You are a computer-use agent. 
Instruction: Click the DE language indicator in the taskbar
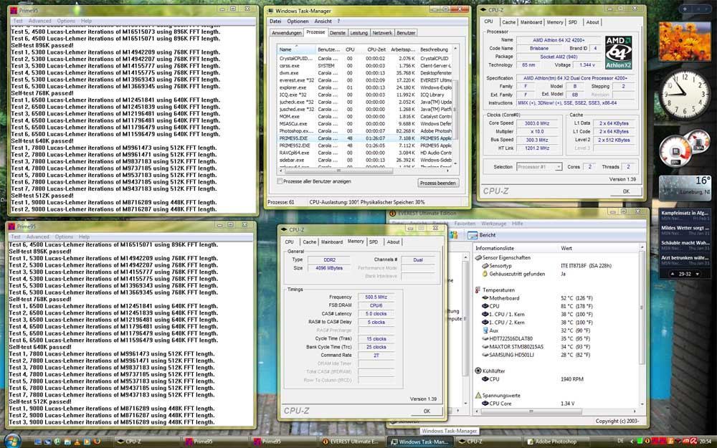(620, 441)
